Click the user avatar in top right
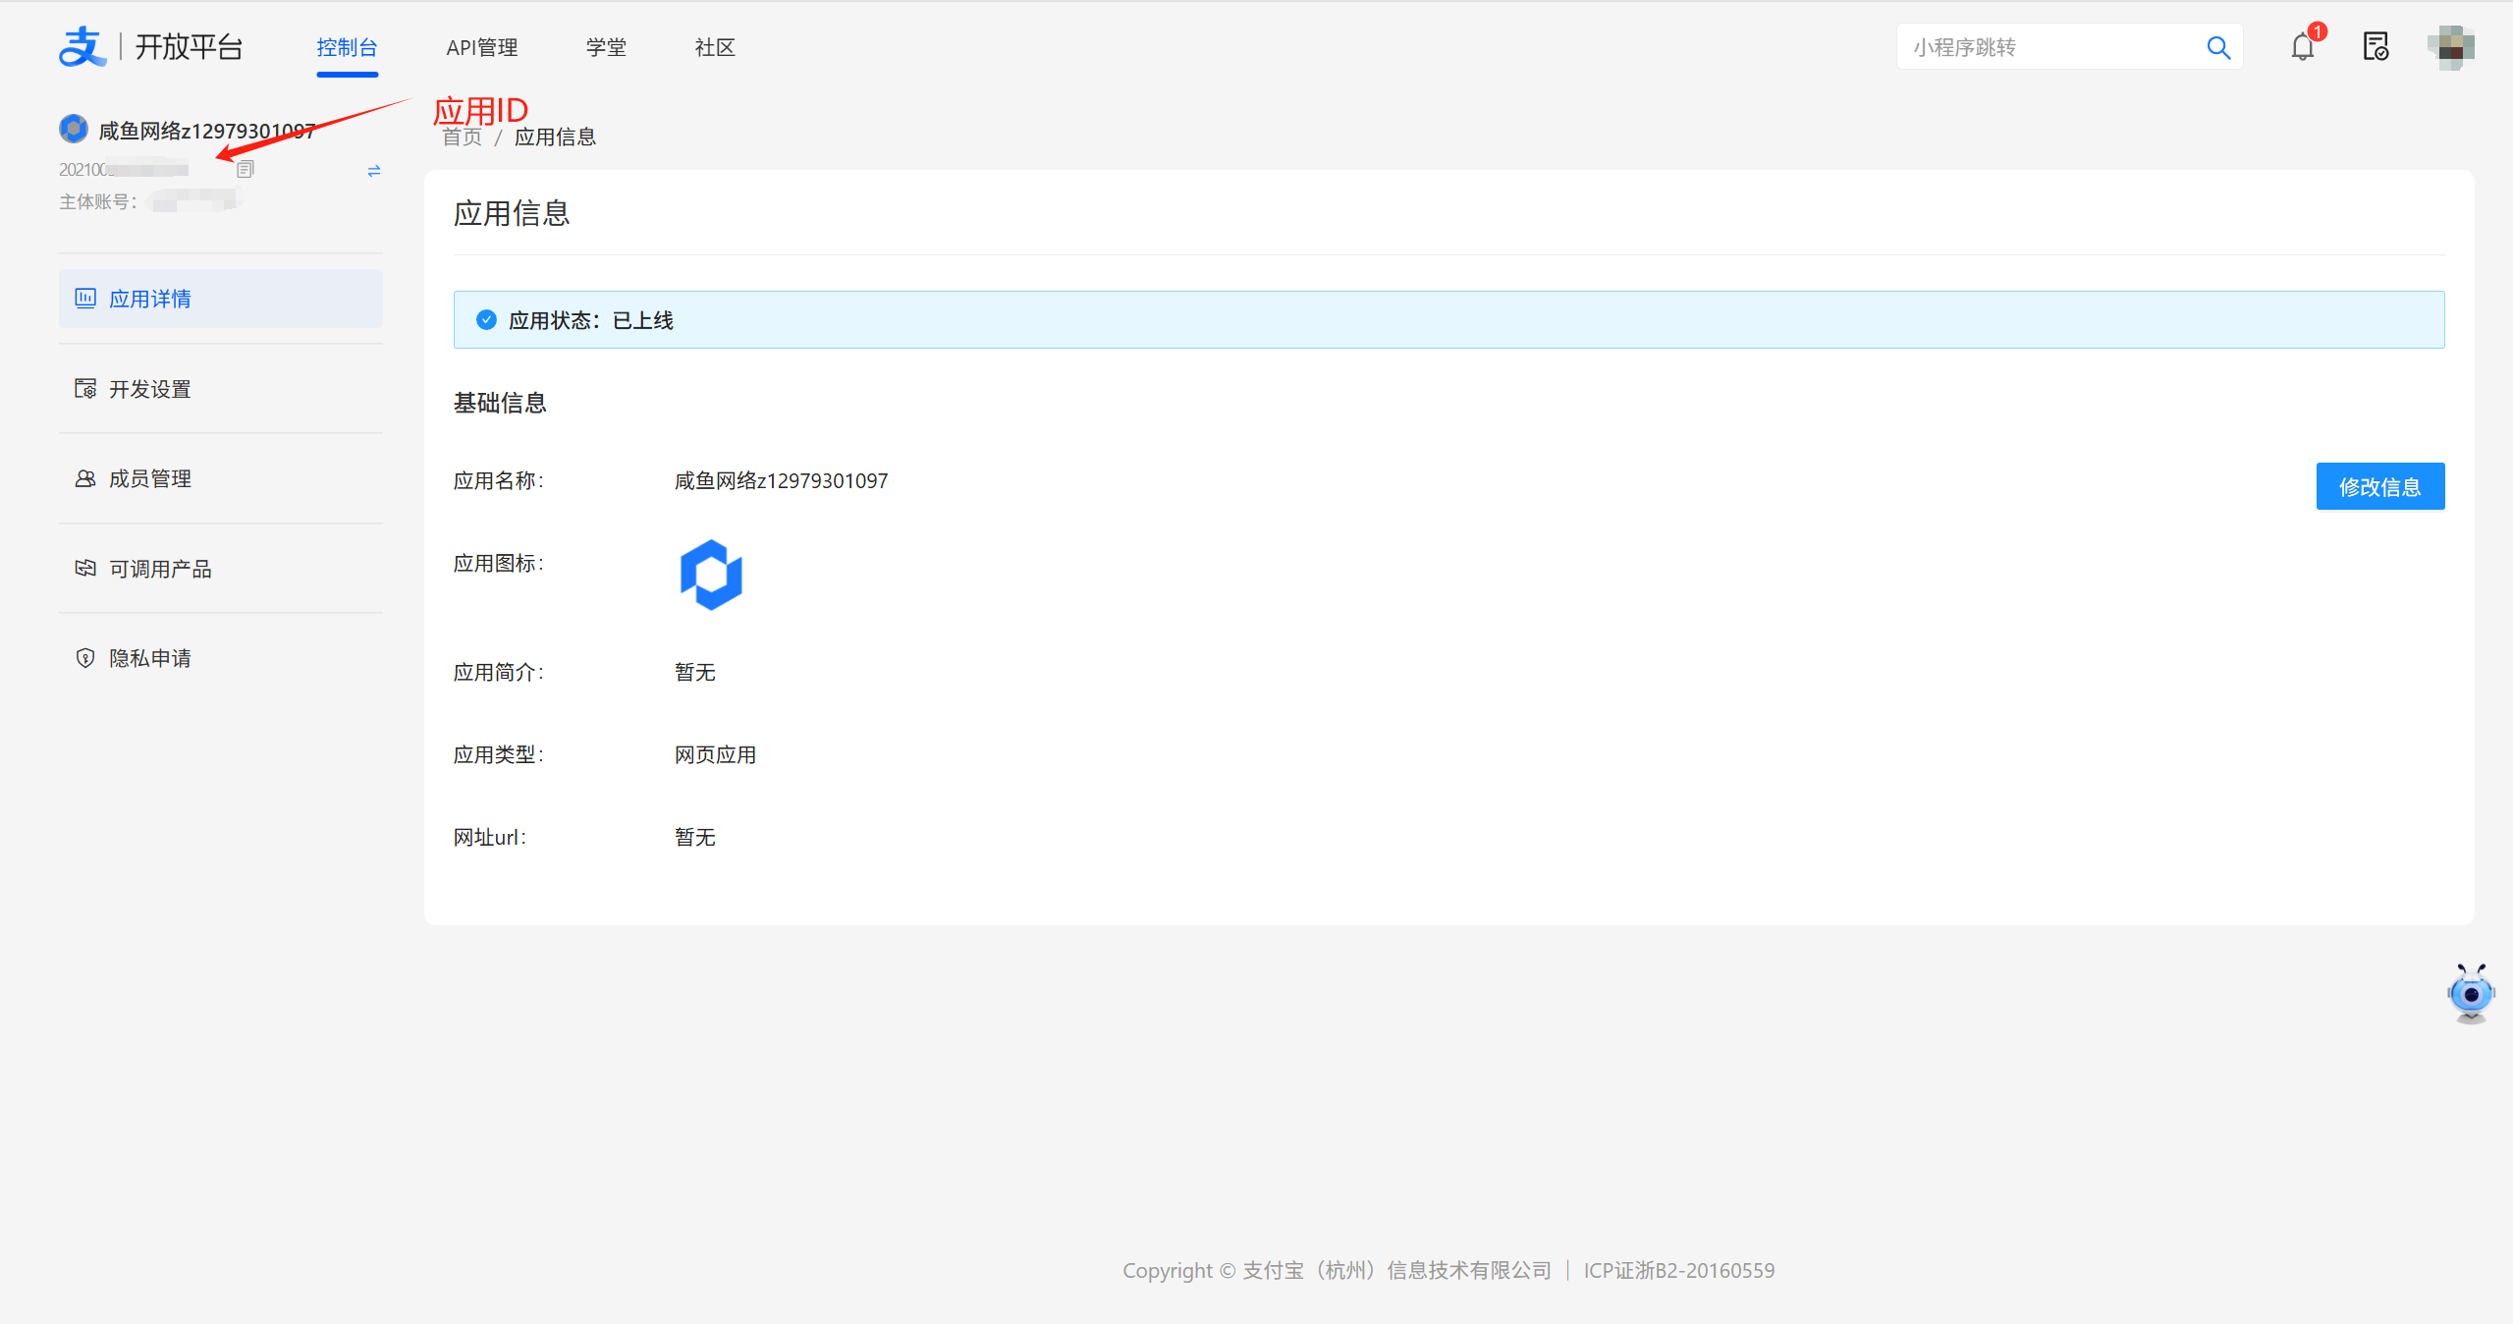This screenshot has width=2513, height=1324. point(2450,47)
